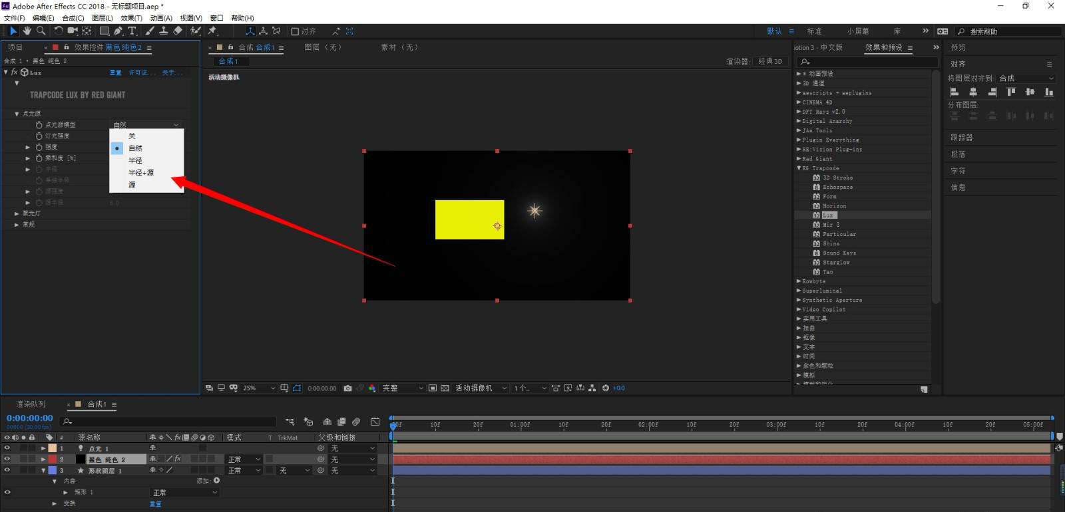
Task: Expand the Red Giant effects category
Action: [799, 159]
